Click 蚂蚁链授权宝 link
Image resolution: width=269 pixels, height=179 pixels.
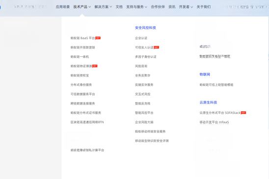pyautogui.click(x=80, y=76)
